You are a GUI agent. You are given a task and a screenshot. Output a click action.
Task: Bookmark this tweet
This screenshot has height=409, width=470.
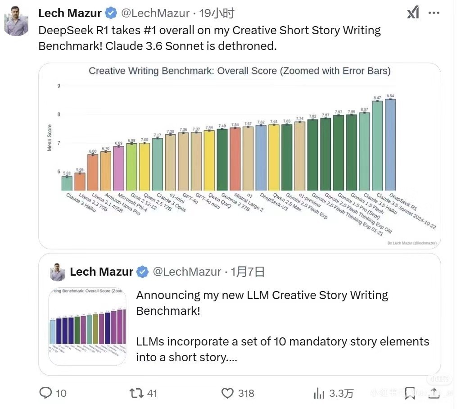tap(410, 393)
